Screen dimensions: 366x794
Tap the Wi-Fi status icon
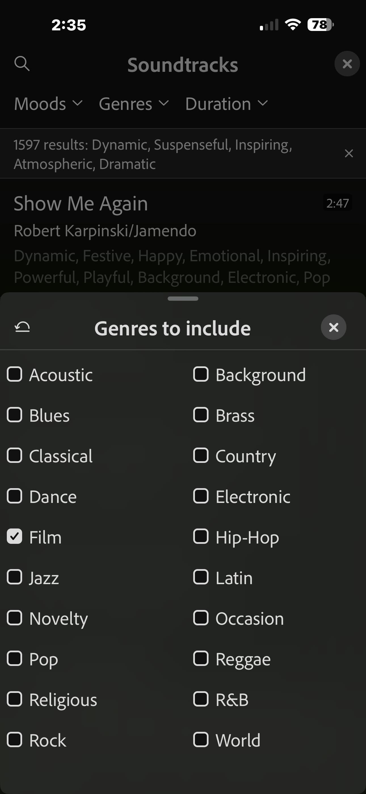click(293, 25)
